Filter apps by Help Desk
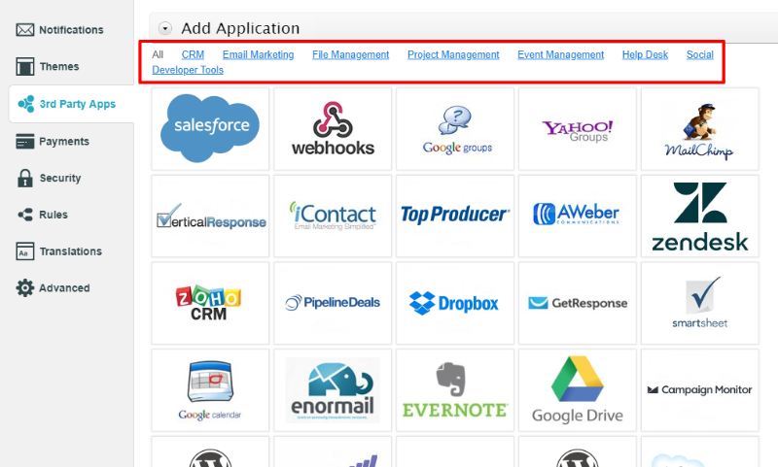The width and height of the screenshot is (778, 467). click(645, 54)
